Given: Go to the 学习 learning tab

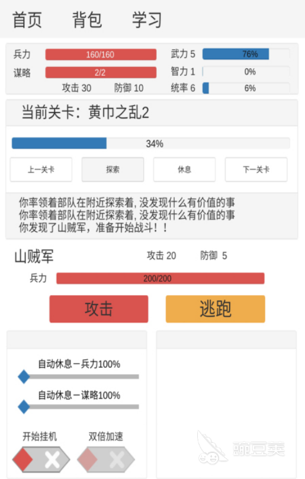Looking at the screenshot, I should (x=147, y=20).
